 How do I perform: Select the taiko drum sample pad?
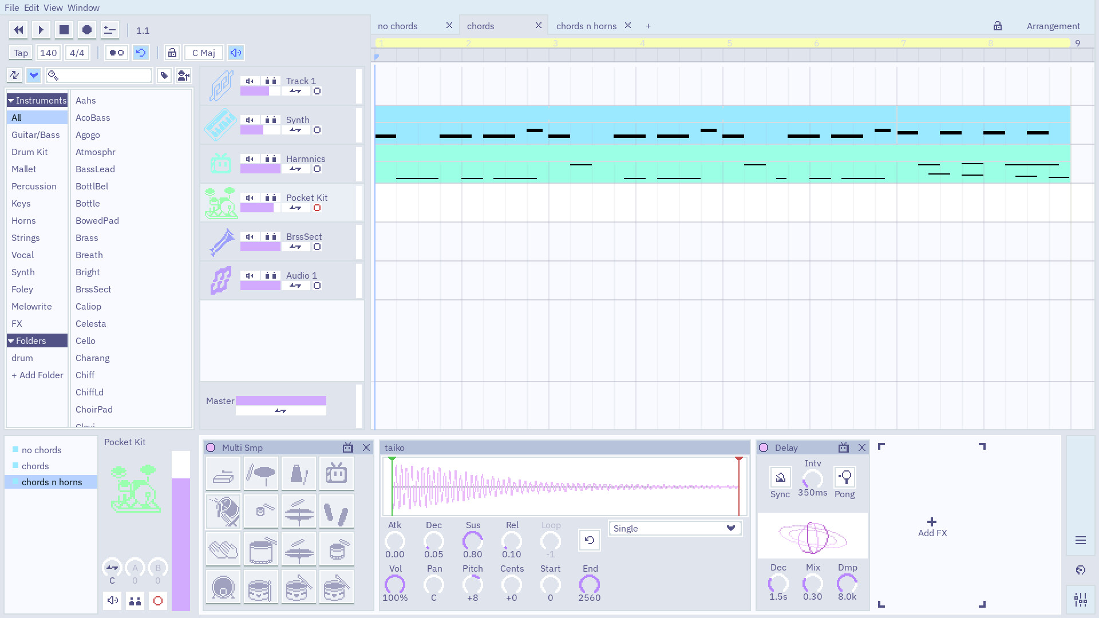pyautogui.click(x=223, y=511)
